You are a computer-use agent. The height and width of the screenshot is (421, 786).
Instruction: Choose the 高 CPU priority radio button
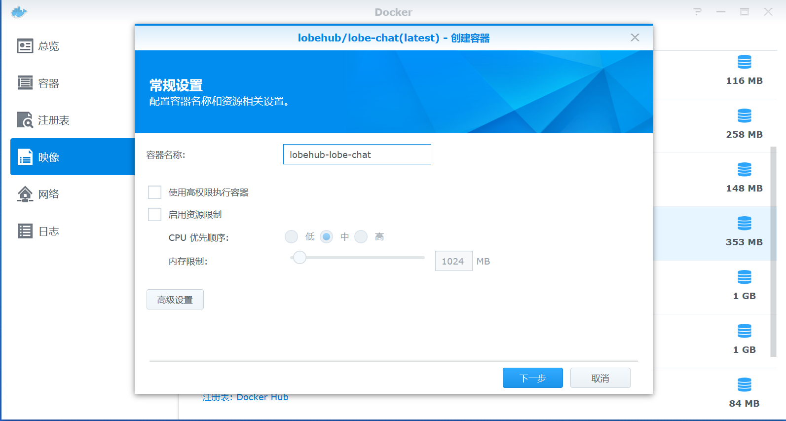361,237
